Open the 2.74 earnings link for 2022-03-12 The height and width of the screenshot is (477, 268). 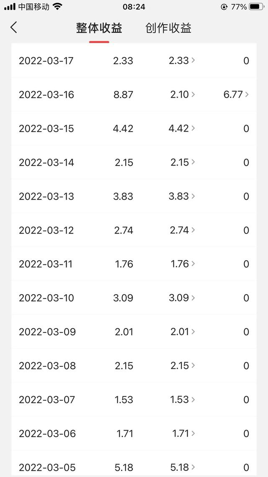click(x=180, y=230)
